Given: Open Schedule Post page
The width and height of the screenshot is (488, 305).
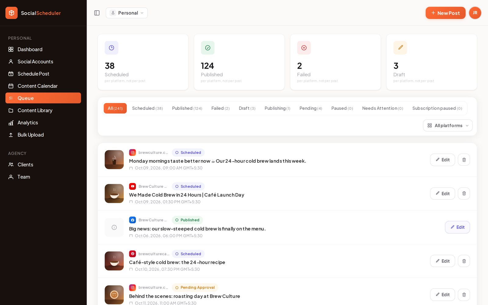Looking at the screenshot, I should point(43,74).
